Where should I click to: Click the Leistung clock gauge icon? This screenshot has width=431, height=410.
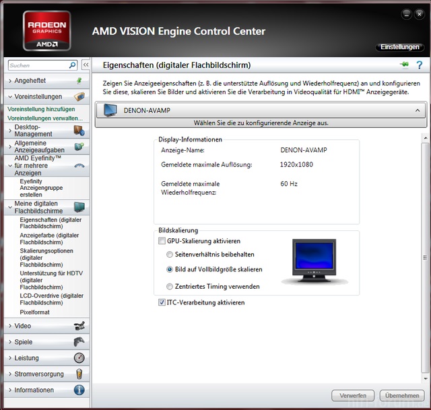click(79, 357)
